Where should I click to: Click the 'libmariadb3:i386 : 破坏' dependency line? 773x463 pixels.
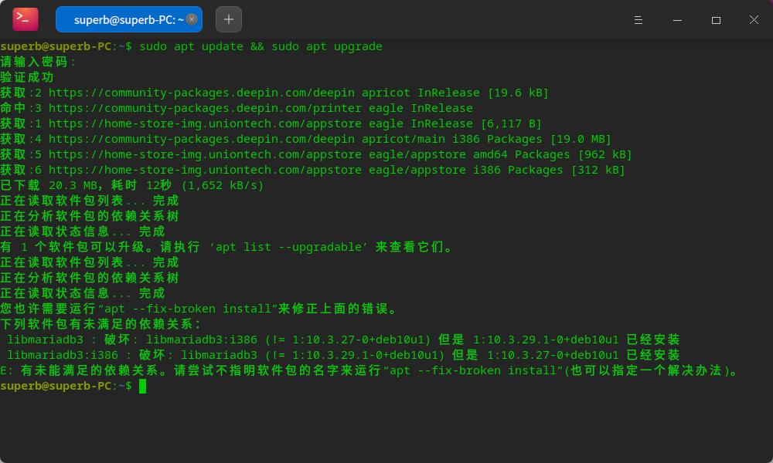click(x=343, y=355)
